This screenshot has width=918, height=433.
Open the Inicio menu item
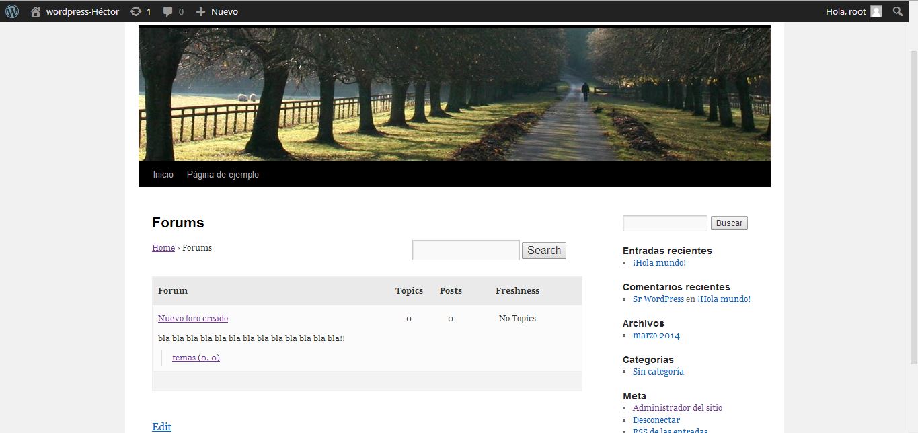[x=163, y=174]
